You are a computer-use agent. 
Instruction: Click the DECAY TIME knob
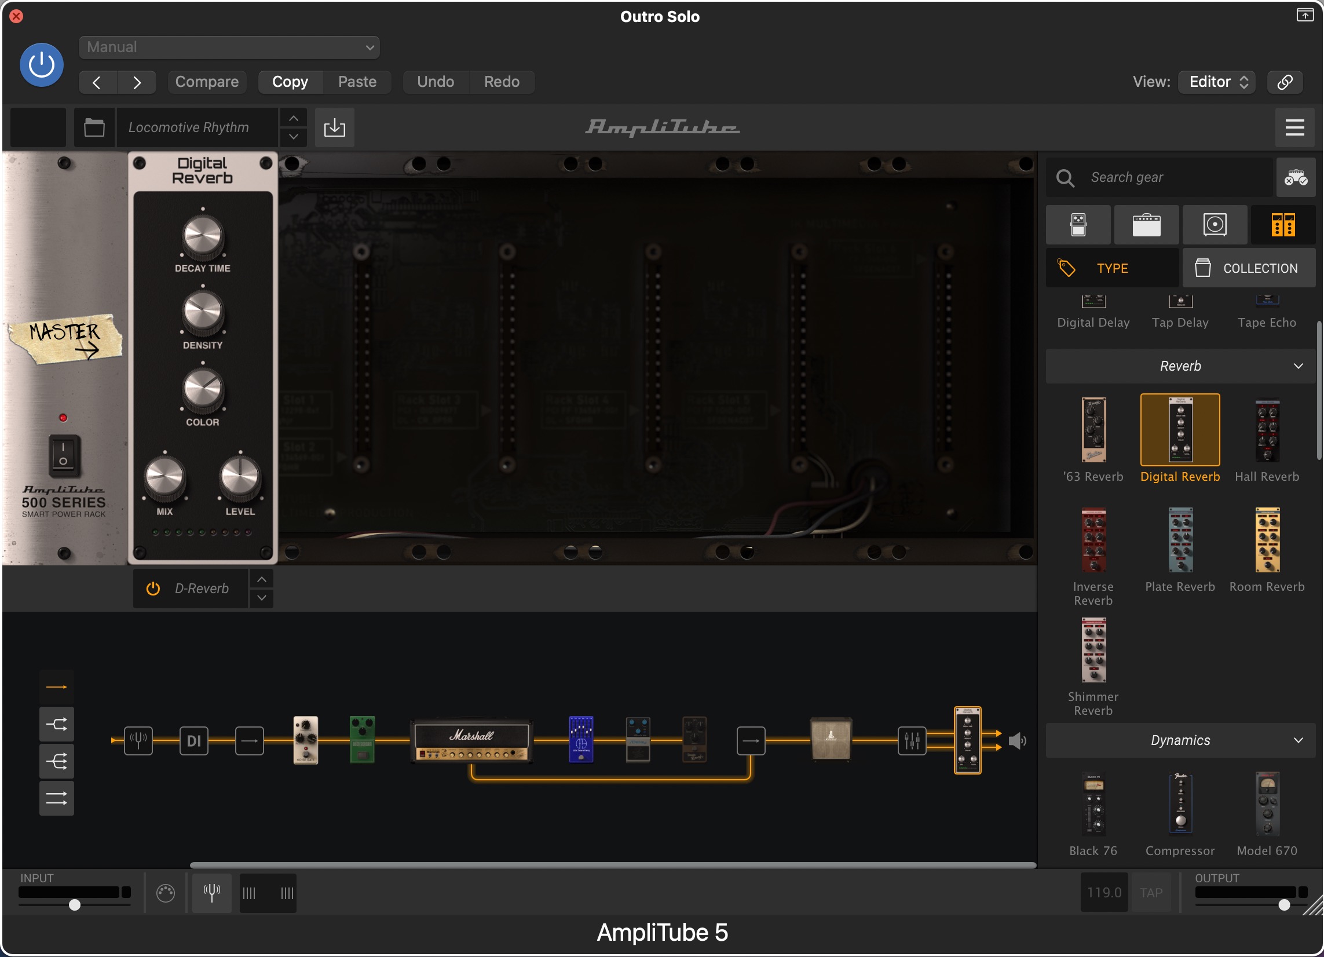point(203,236)
